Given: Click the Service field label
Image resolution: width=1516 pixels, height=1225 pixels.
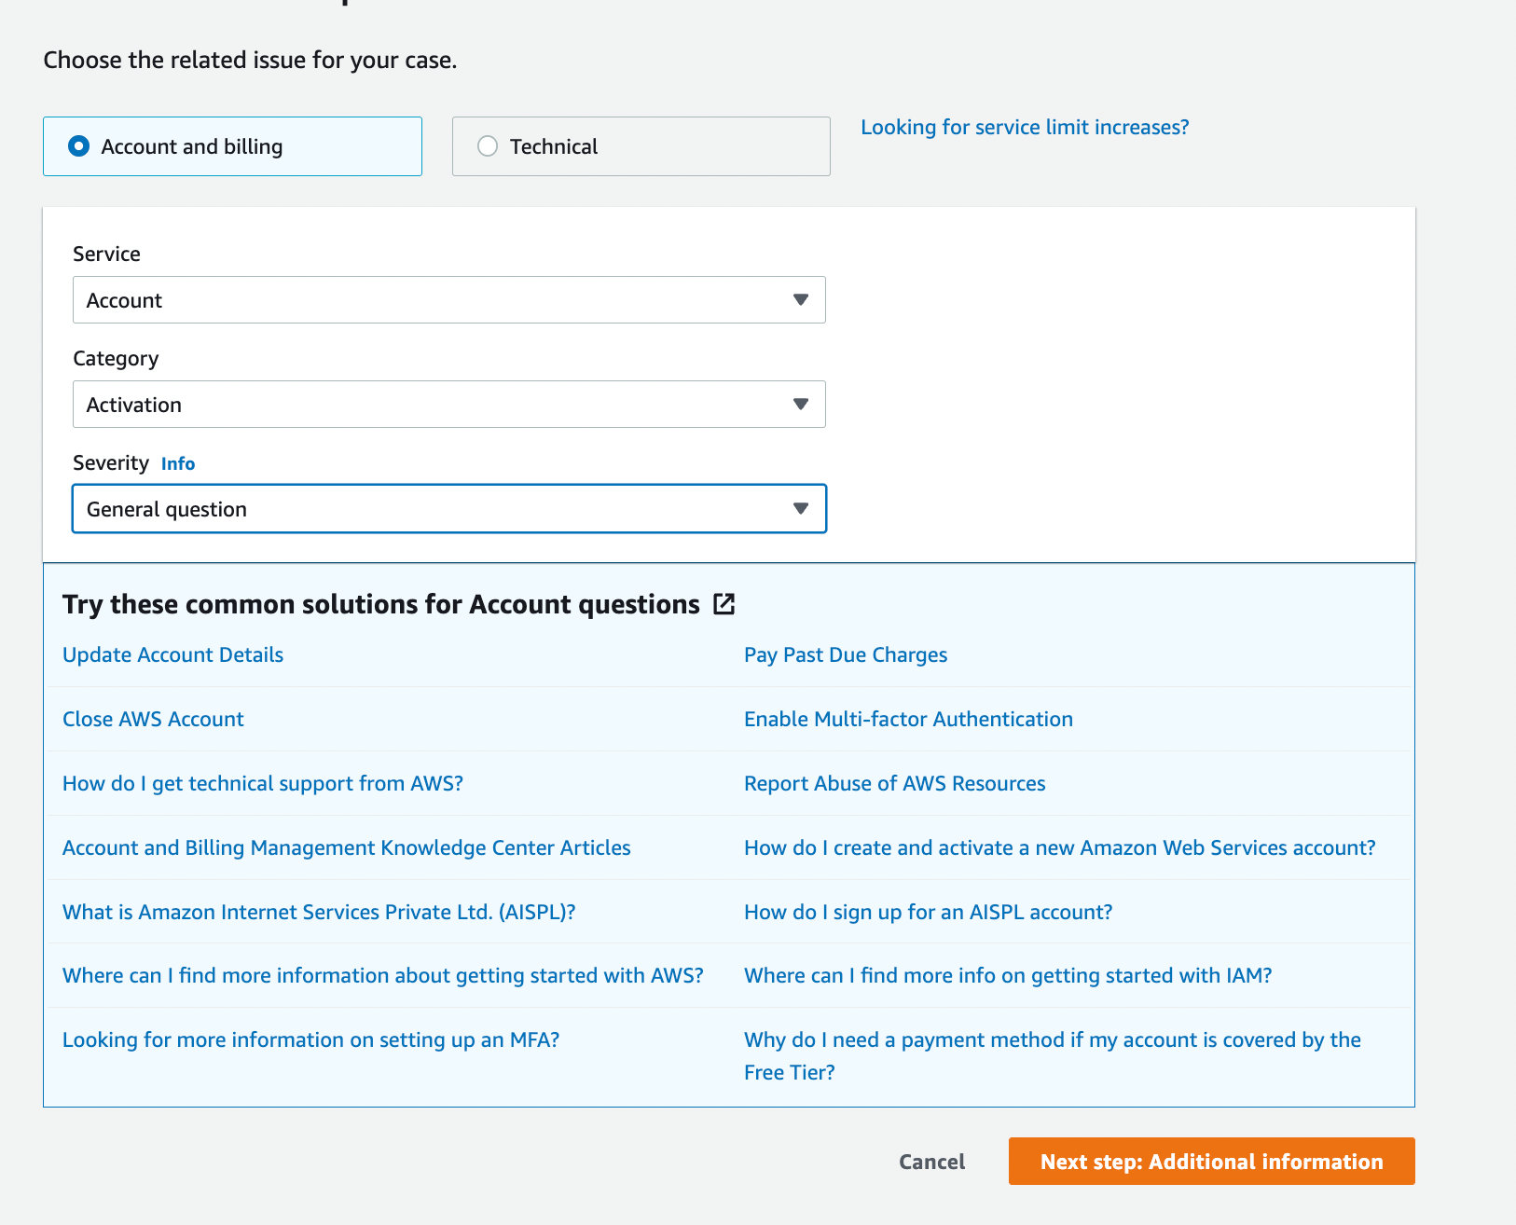Looking at the screenshot, I should click(106, 254).
